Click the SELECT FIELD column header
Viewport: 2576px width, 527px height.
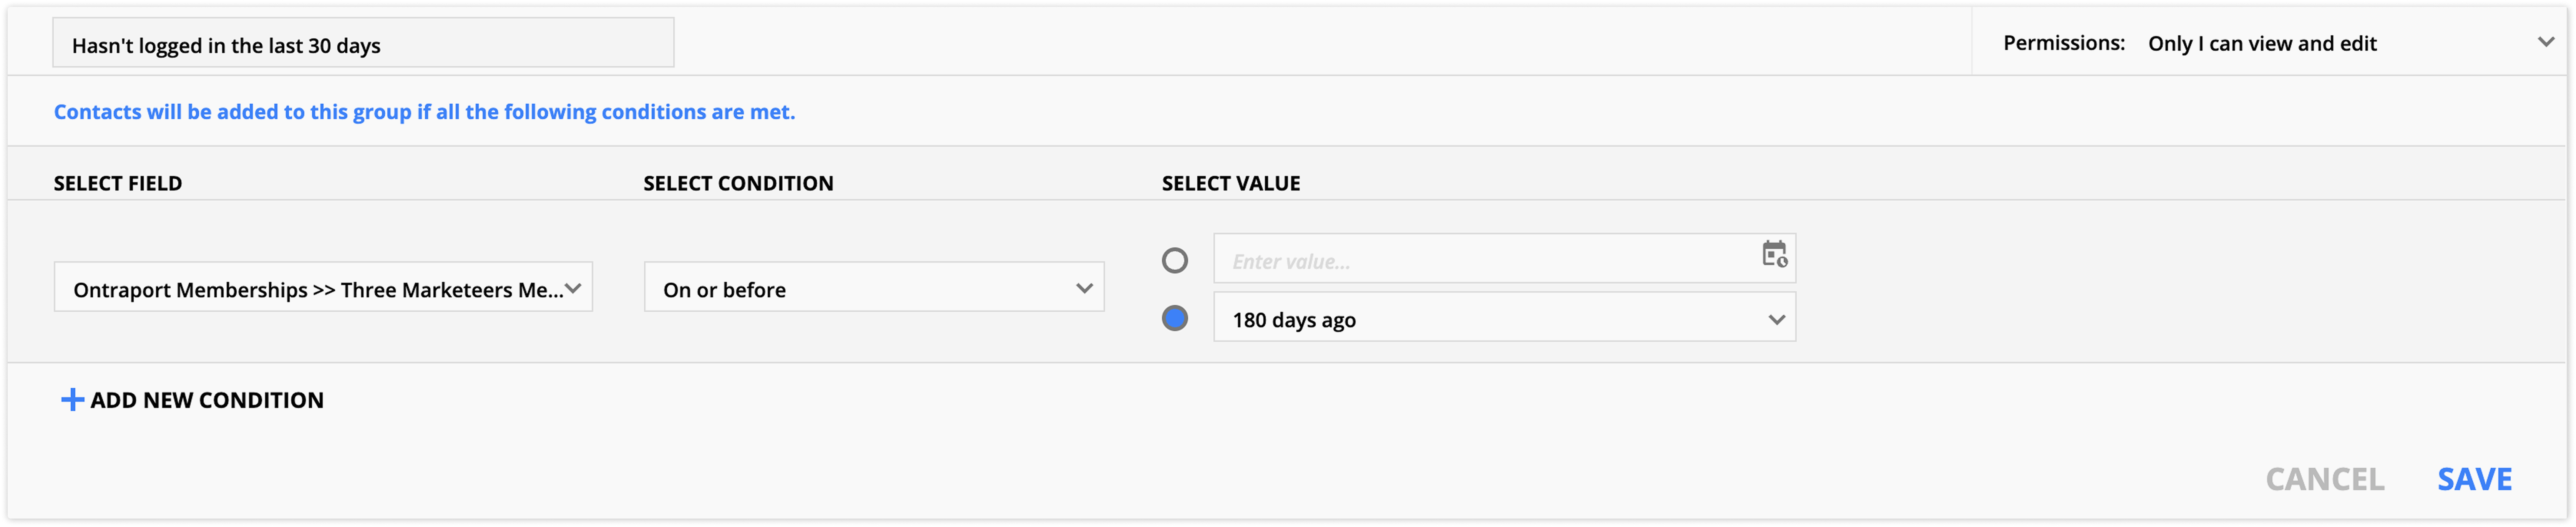pyautogui.click(x=118, y=183)
